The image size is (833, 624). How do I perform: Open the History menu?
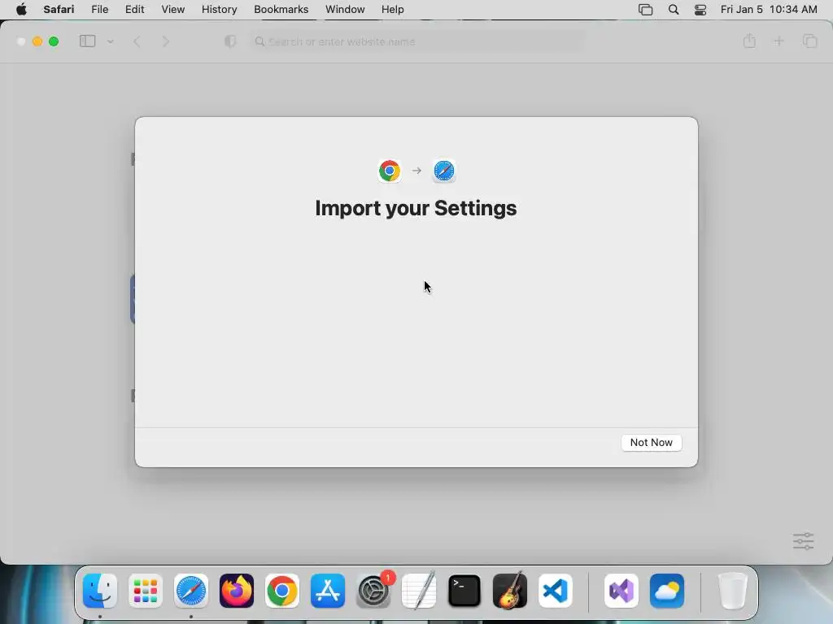pos(219,10)
